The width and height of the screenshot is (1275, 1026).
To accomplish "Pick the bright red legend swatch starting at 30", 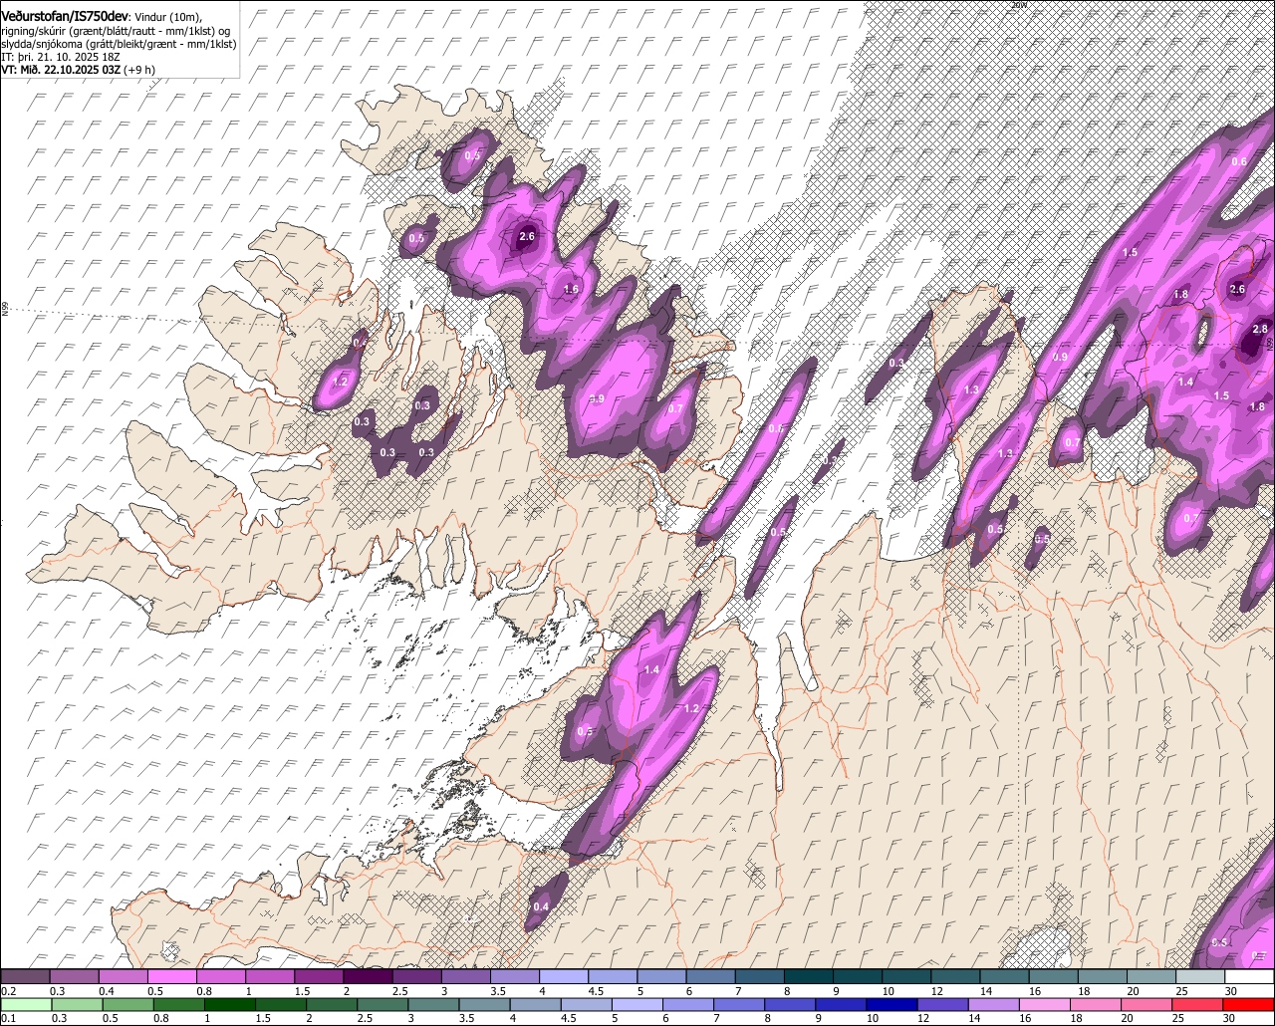I will point(1249,1004).
